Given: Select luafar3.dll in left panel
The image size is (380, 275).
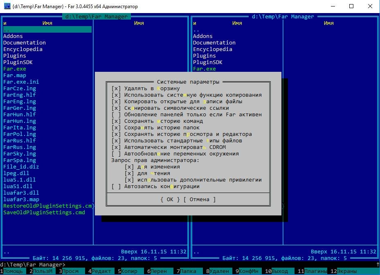Looking at the screenshot, I should click(x=21, y=193).
